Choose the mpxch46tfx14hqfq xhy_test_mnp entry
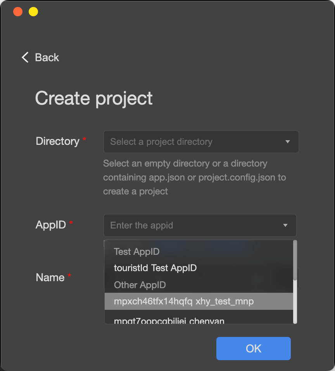This screenshot has height=371, width=335. pos(184,301)
